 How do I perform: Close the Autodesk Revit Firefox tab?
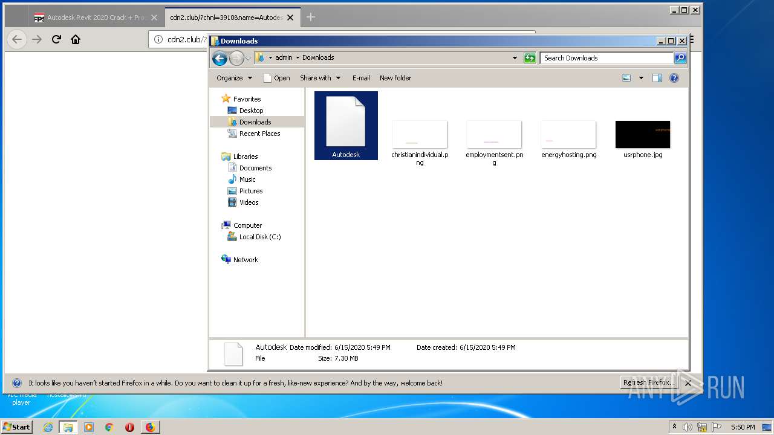pyautogui.click(x=154, y=18)
